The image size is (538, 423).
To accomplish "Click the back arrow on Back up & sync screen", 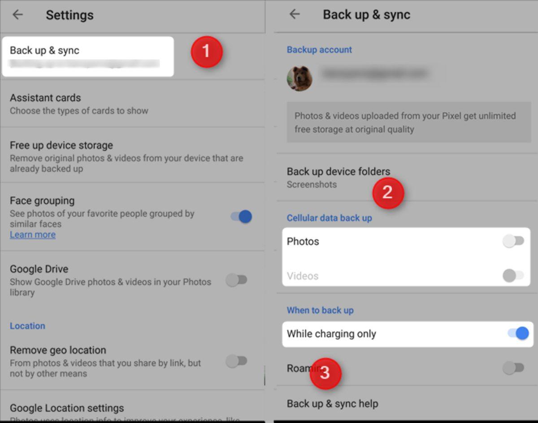I will [x=295, y=14].
